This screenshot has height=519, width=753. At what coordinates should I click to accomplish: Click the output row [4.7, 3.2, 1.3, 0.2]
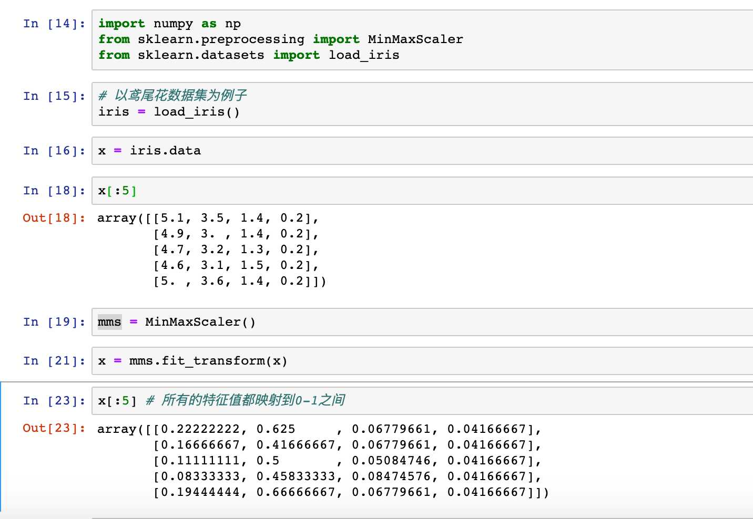point(236,250)
